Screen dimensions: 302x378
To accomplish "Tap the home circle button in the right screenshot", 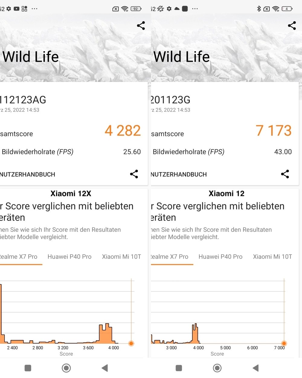I will click(217, 368).
